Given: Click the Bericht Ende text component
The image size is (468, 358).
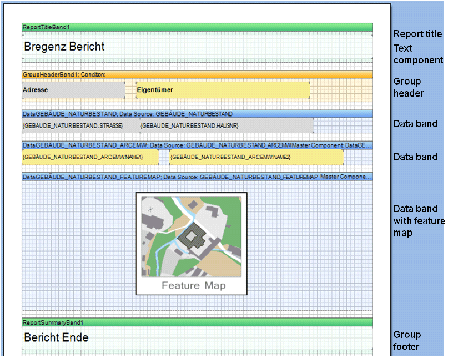Looking at the screenshot, I should 56,337.
